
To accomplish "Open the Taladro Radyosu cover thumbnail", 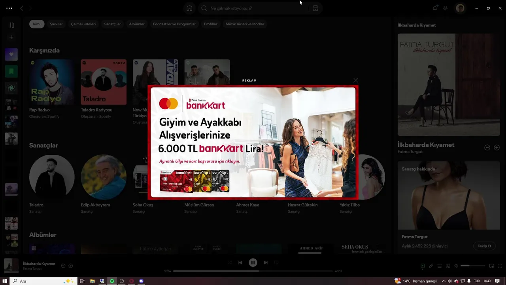I will [x=104, y=82].
